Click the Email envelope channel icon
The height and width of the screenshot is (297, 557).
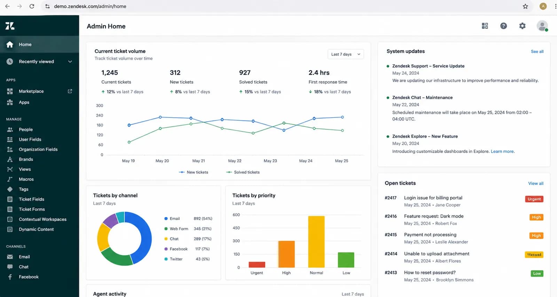point(10,257)
